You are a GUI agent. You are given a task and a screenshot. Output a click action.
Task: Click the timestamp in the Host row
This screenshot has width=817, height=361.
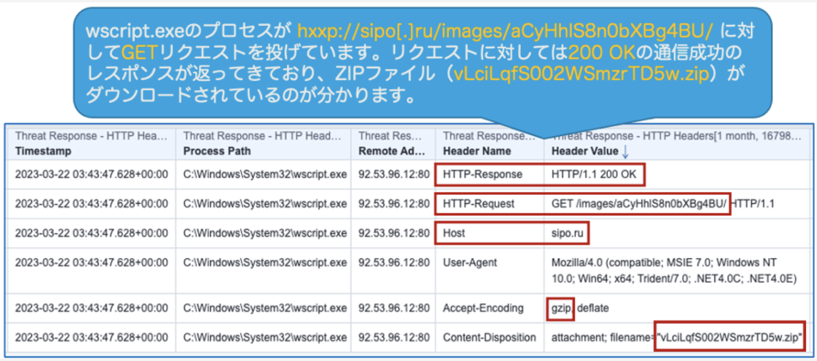tap(91, 233)
